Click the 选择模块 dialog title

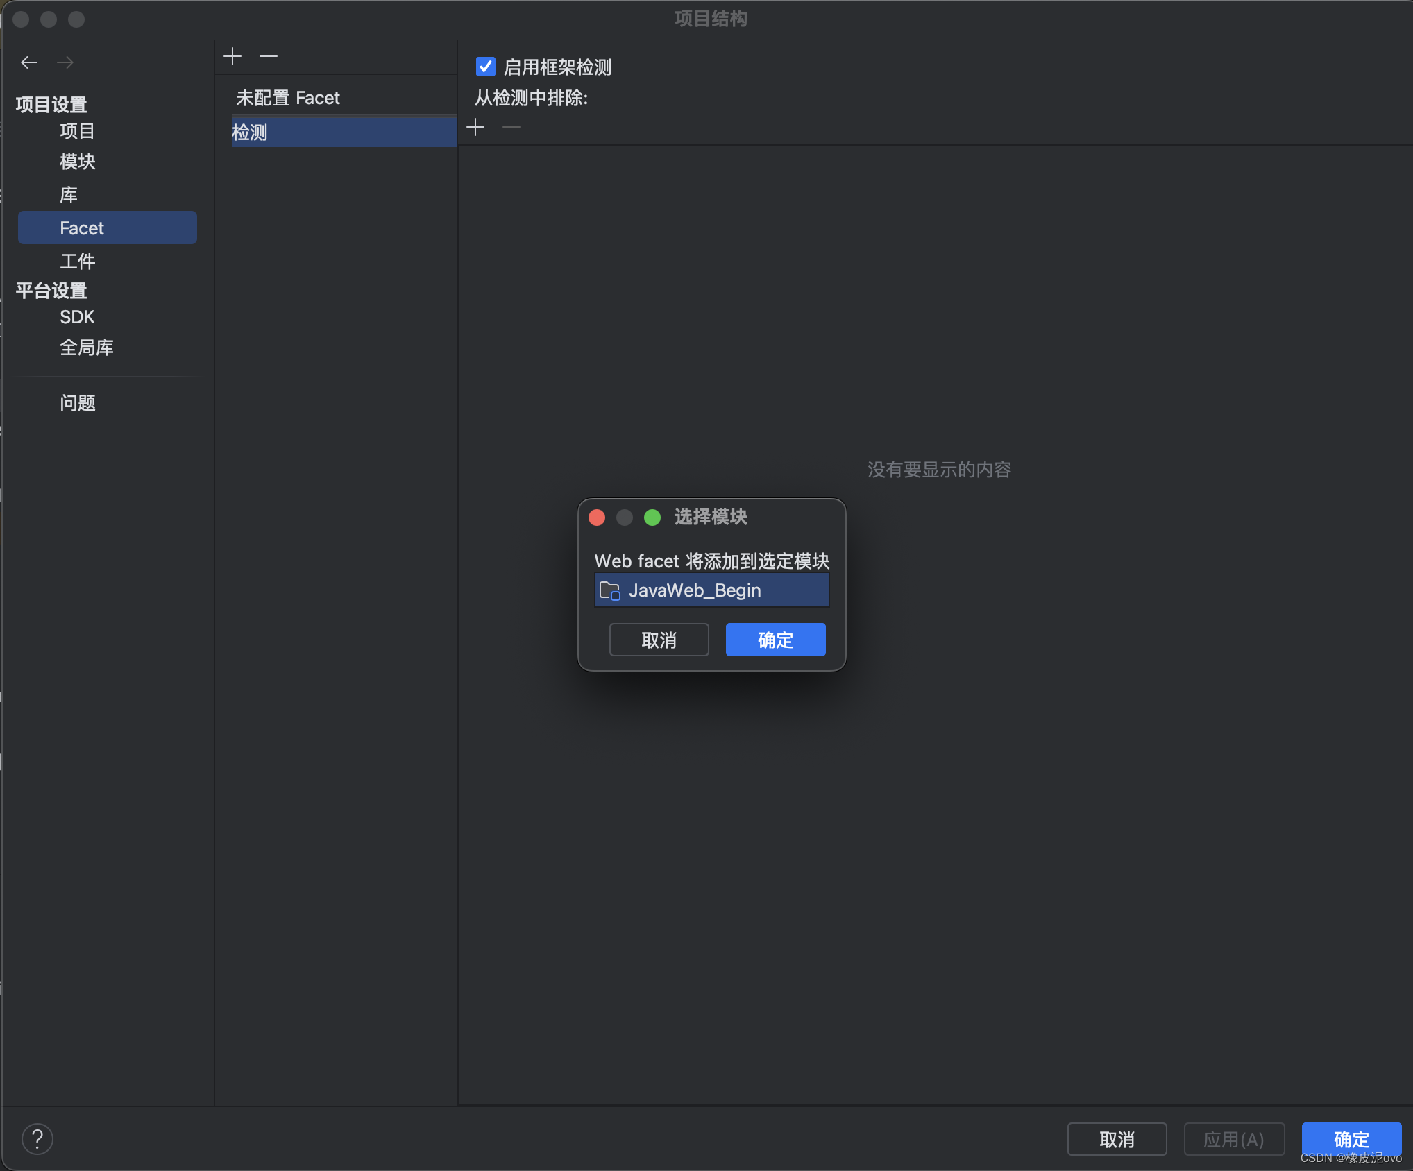(x=711, y=518)
